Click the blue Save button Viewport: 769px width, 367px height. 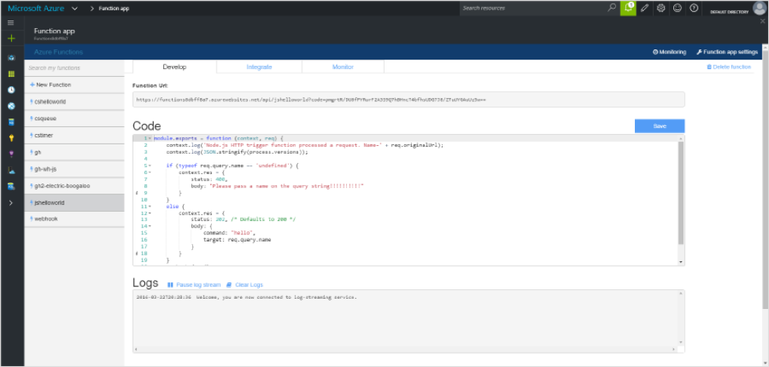click(659, 126)
